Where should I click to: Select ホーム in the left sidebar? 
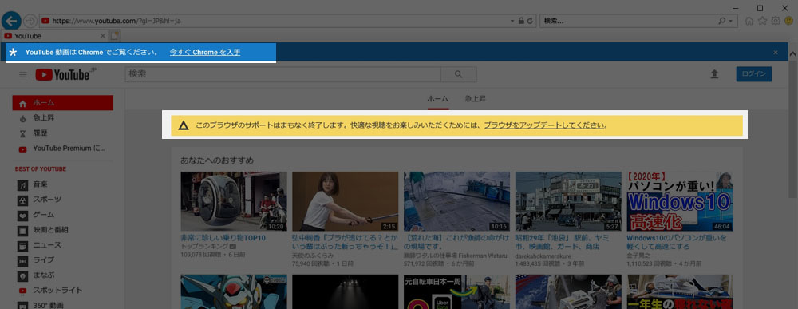(62, 103)
